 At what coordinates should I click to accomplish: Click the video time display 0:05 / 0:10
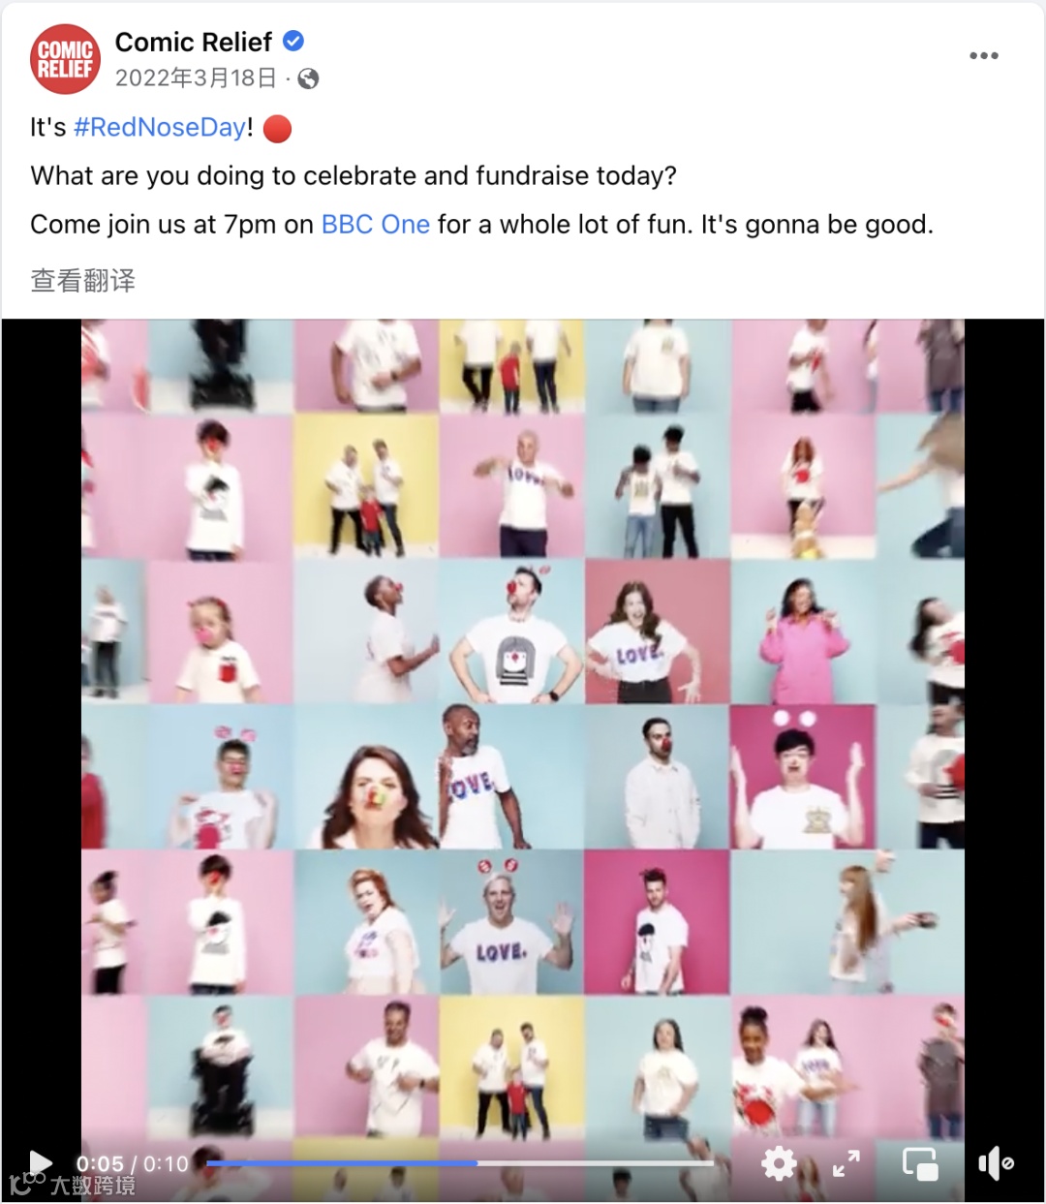[132, 1163]
